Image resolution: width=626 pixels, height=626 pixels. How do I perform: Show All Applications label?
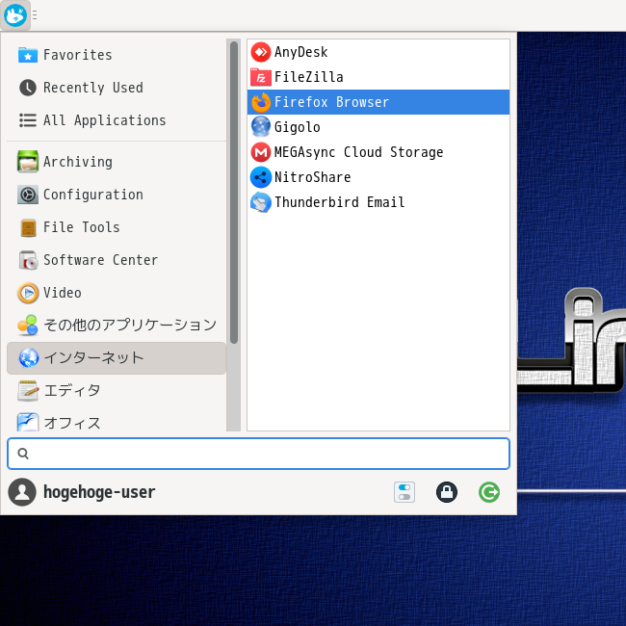[104, 120]
